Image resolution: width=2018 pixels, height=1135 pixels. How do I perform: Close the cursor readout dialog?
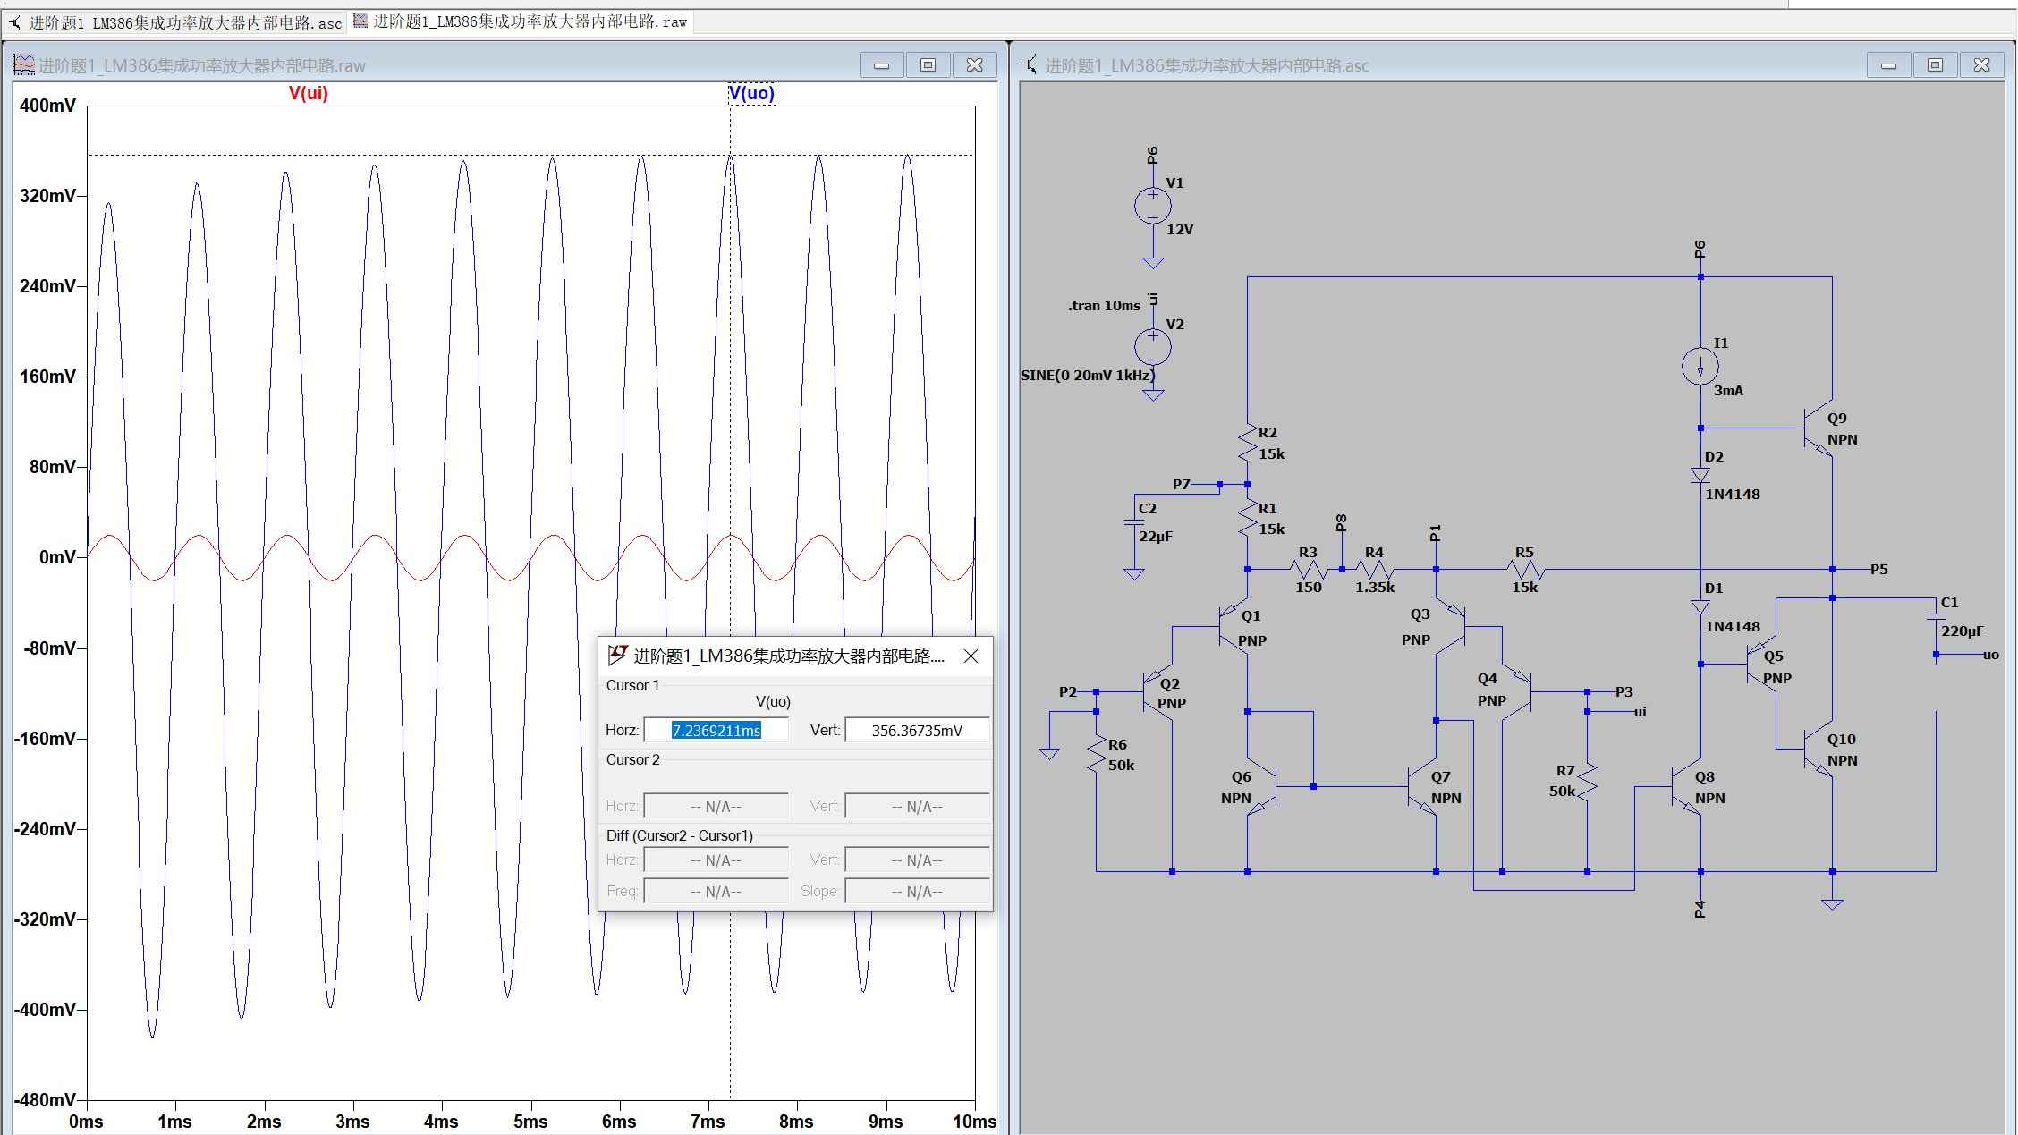click(x=971, y=656)
